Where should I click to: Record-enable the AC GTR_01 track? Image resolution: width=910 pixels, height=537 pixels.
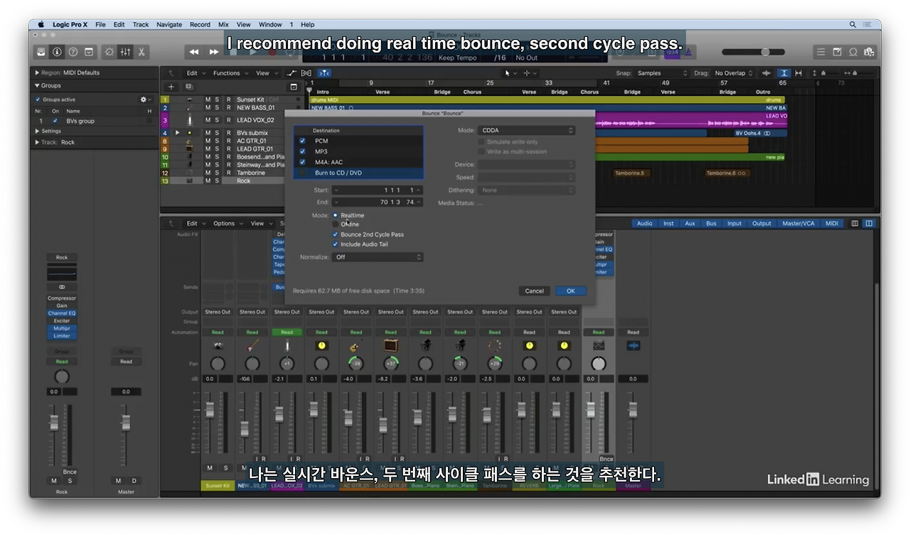coord(228,141)
